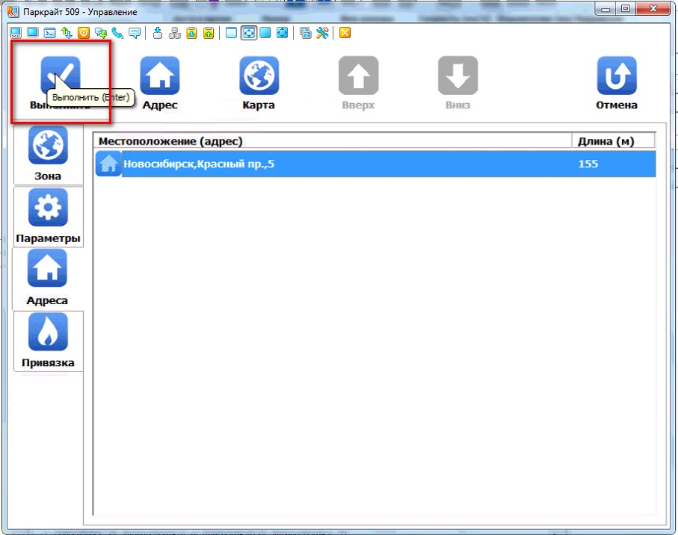Switch to the Зона side tab
The width and height of the screenshot is (678, 535).
pyautogui.click(x=48, y=154)
